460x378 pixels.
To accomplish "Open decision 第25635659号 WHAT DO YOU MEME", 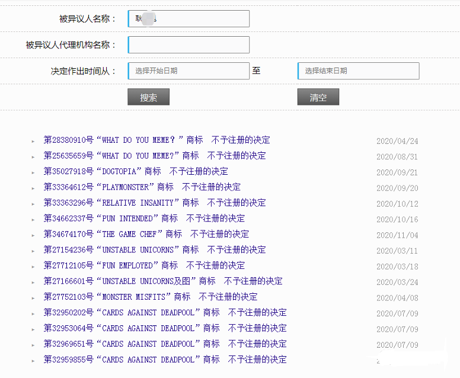I will point(155,156).
